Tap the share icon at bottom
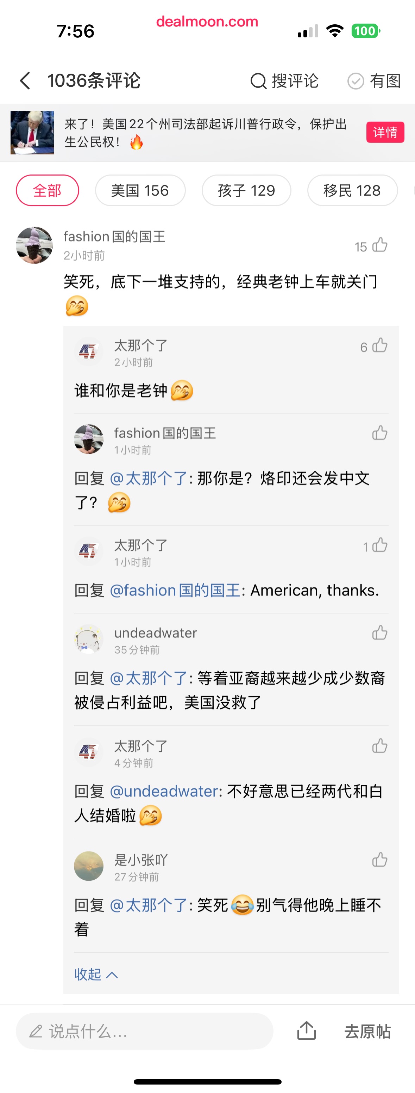Viewport: 415px width, 1093px height. (306, 1031)
